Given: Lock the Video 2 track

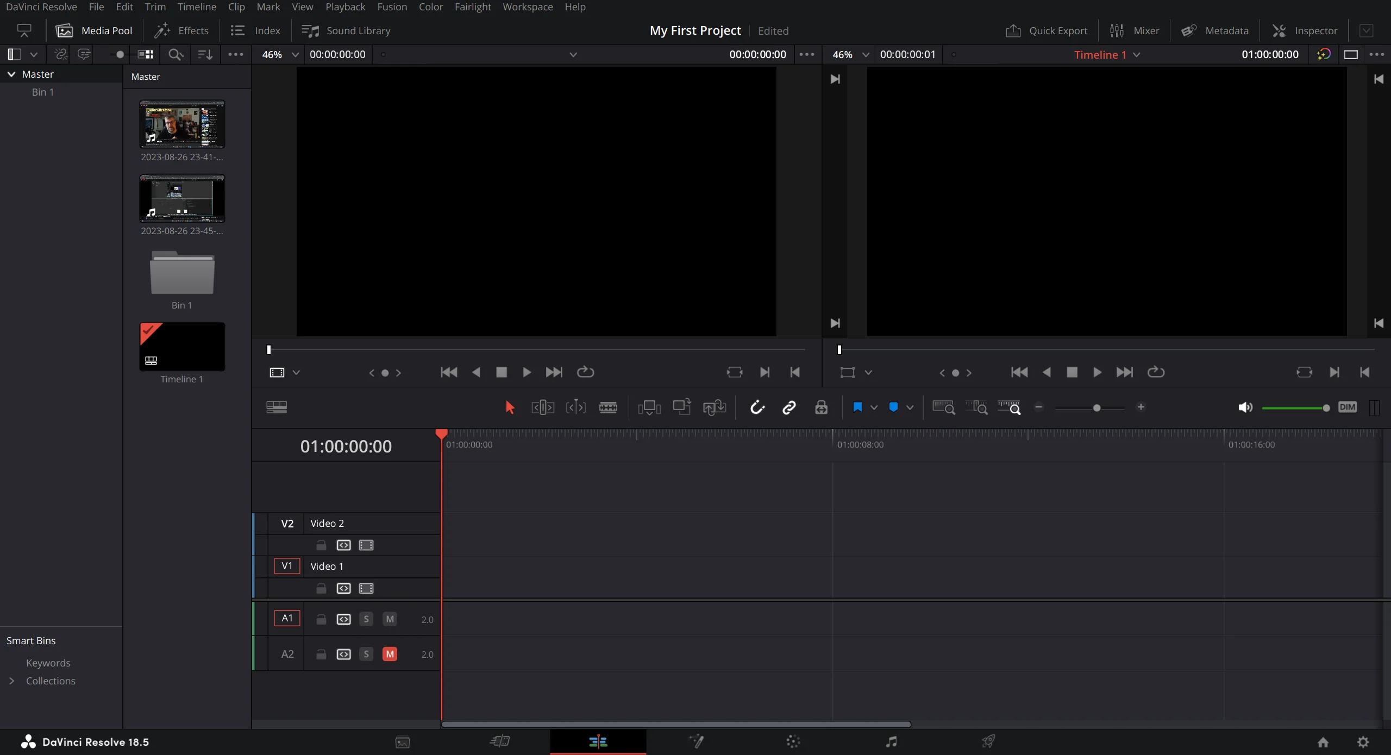Looking at the screenshot, I should [321, 545].
